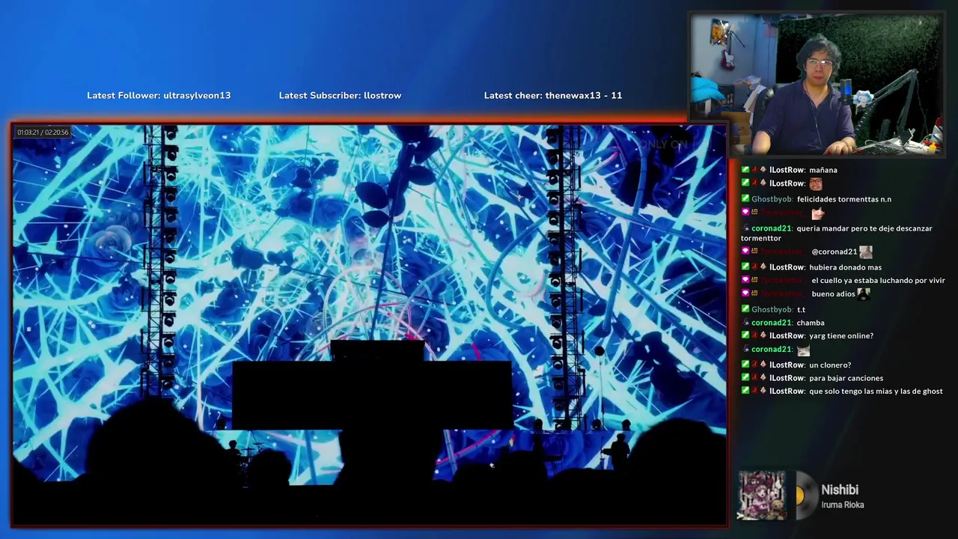The image size is (958, 539).
Task: Click the cat emote in coronad21's message
Action: pyautogui.click(x=804, y=350)
